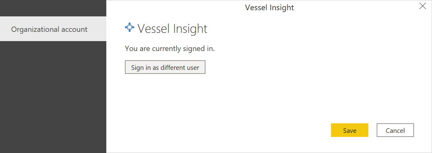This screenshot has width=432, height=153.
Task: Click Sign in as different user
Action: pyautogui.click(x=165, y=67)
